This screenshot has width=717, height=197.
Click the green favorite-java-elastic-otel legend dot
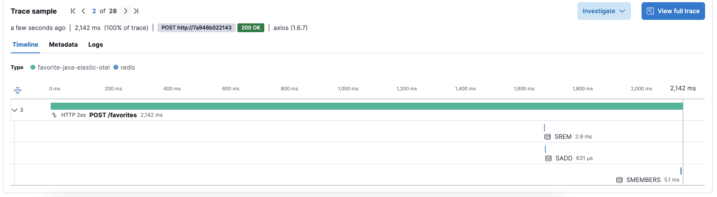click(33, 67)
